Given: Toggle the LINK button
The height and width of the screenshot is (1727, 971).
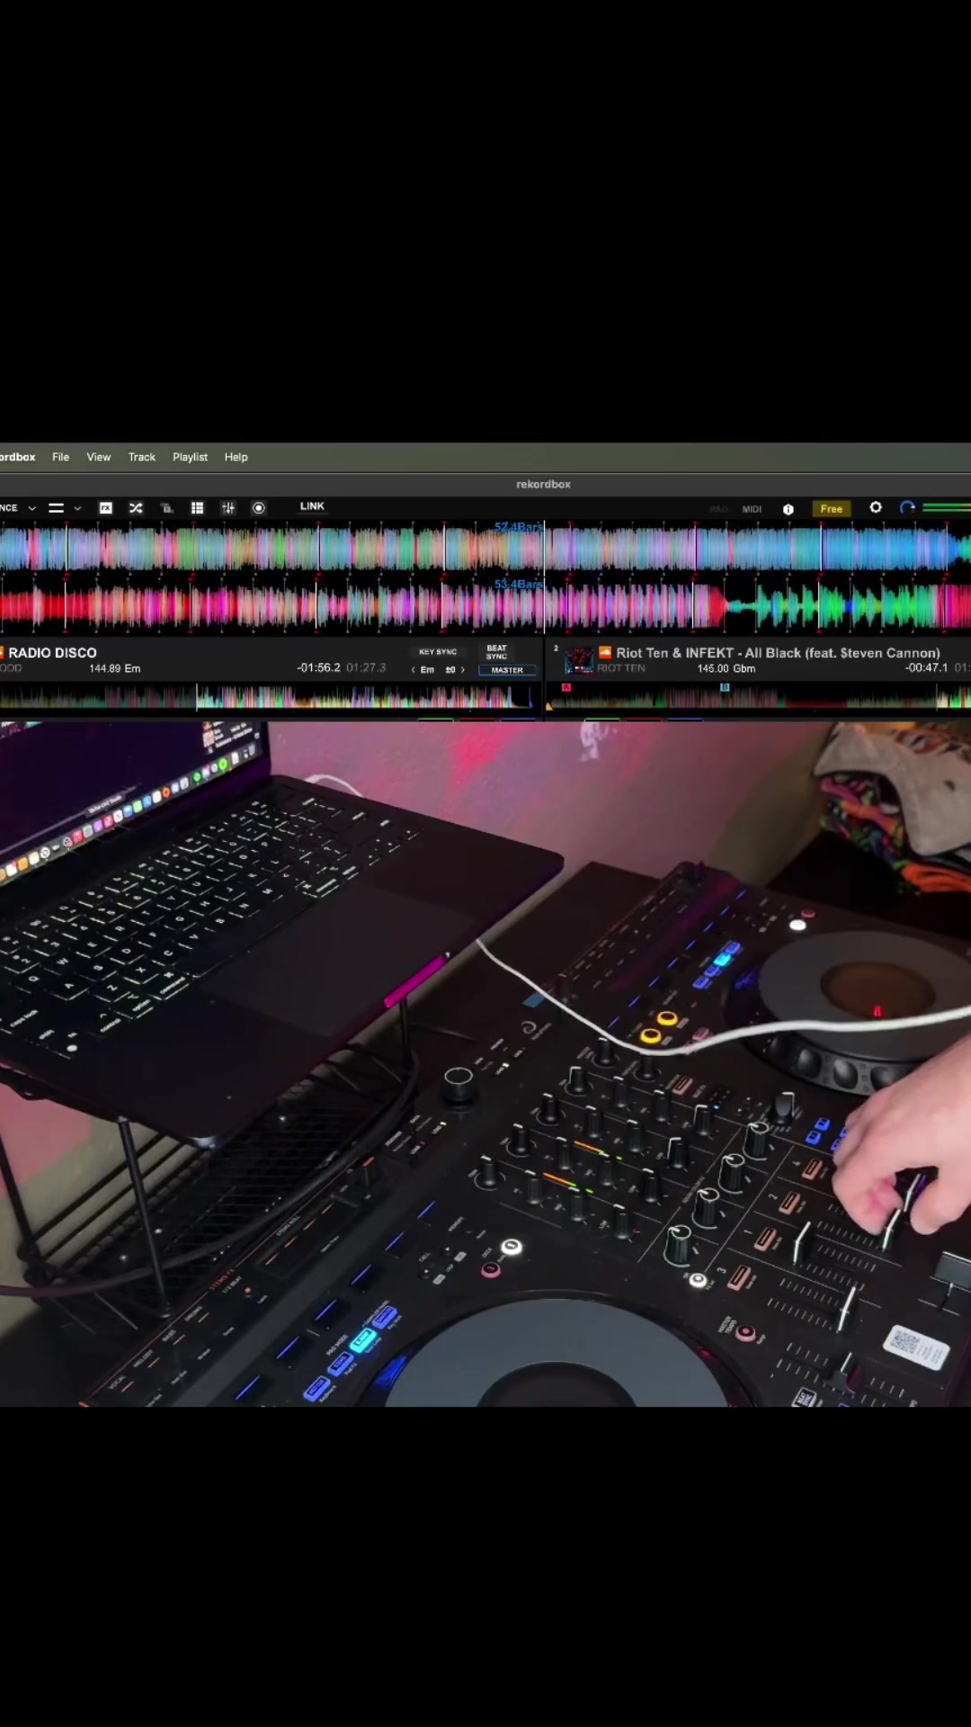Looking at the screenshot, I should coord(312,506).
